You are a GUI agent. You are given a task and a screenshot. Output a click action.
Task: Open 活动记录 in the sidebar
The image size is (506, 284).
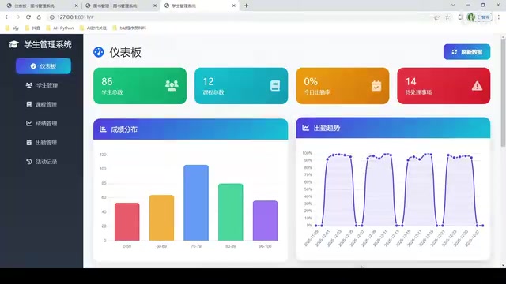pos(42,161)
